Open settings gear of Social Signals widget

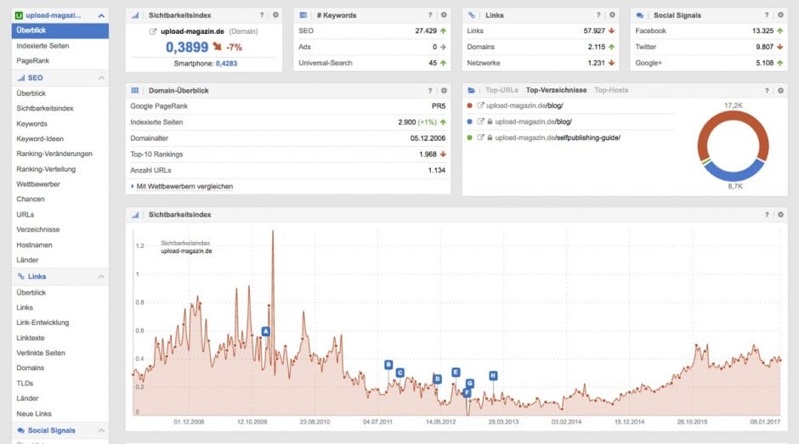[x=781, y=15]
